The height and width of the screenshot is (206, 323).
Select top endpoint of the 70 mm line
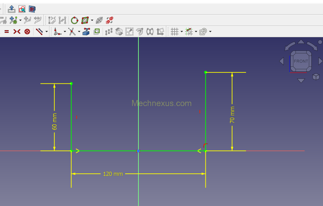point(205,72)
